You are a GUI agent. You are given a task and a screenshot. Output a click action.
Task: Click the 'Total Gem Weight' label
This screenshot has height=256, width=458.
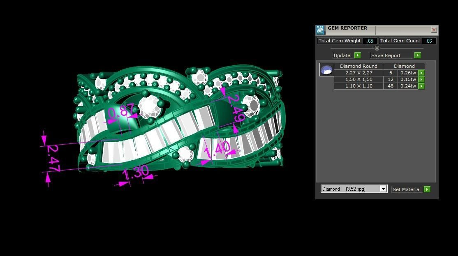pyautogui.click(x=340, y=41)
